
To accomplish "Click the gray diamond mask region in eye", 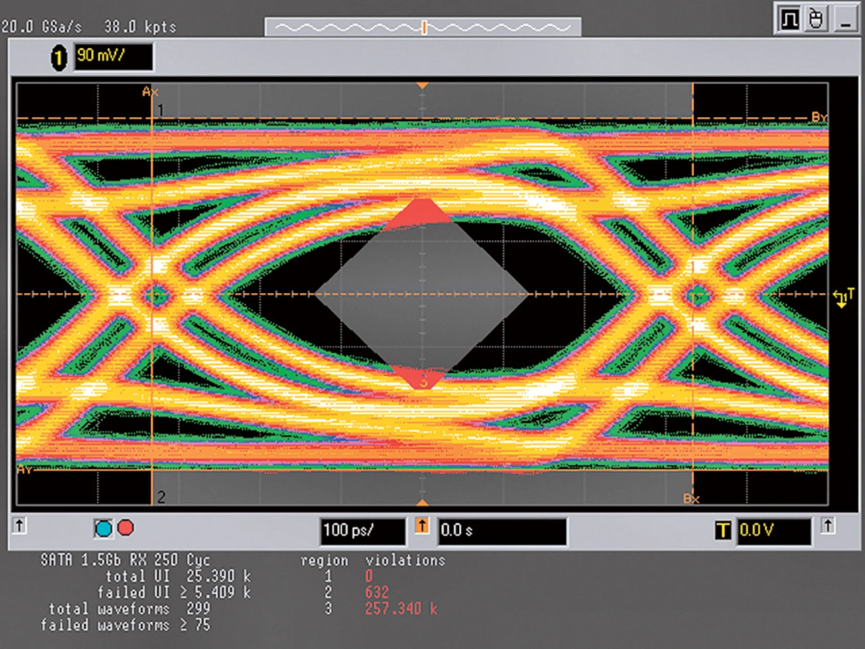I will click(422, 294).
